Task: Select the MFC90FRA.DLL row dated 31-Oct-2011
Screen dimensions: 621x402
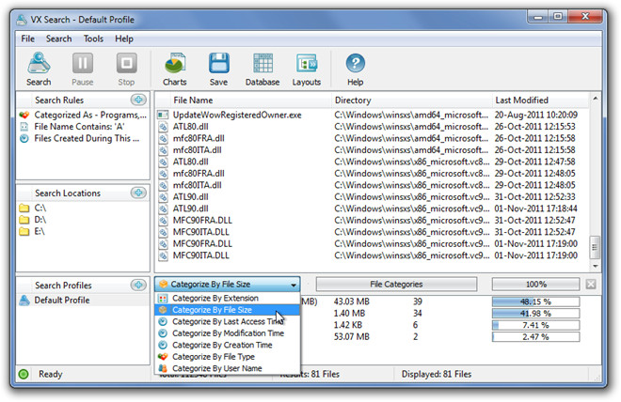Action: coord(372,220)
